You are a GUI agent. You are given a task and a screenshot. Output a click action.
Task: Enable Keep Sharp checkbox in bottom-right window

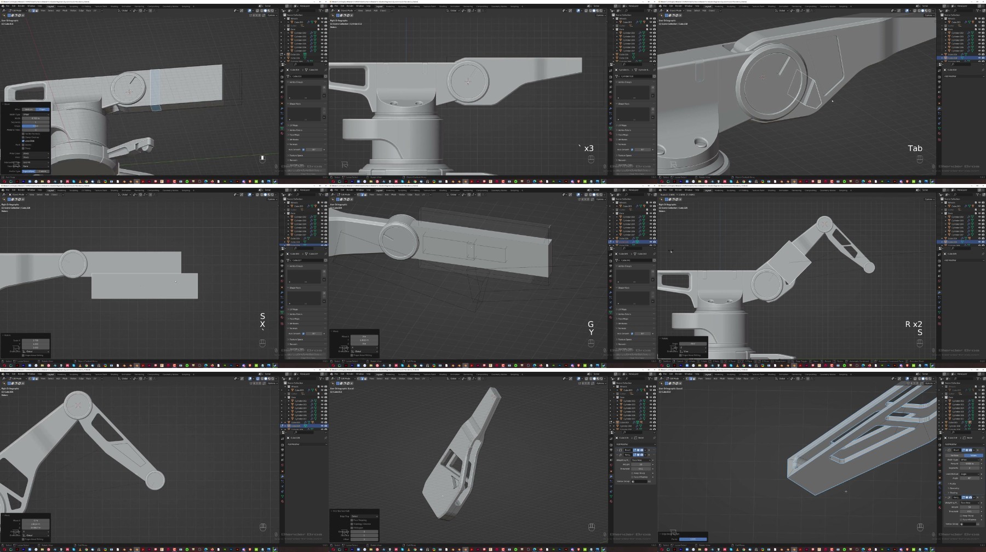click(961, 516)
